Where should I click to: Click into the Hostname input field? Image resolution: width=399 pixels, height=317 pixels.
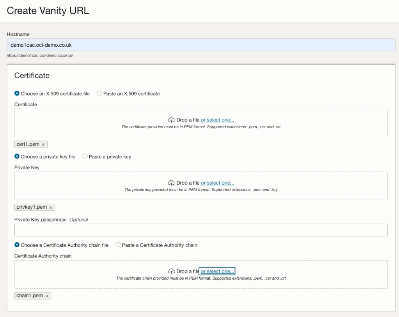pos(201,45)
